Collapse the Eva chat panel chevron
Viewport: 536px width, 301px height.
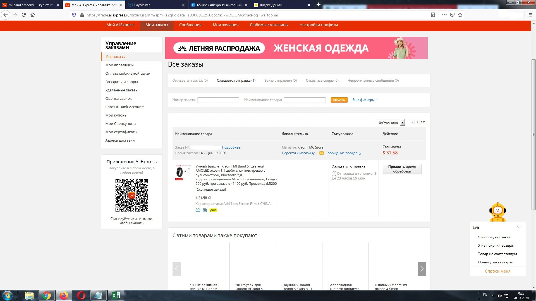pos(519,227)
